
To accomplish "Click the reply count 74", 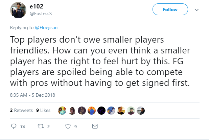I will click(x=23, y=126).
